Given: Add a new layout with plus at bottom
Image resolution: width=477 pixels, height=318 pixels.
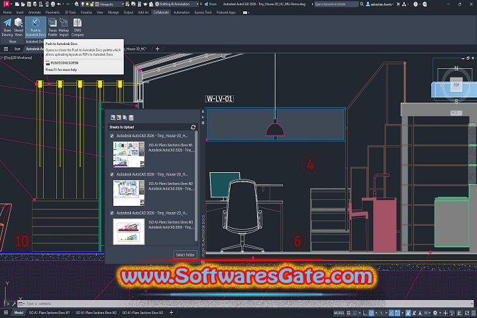Looking at the screenshot, I should tap(172, 313).
